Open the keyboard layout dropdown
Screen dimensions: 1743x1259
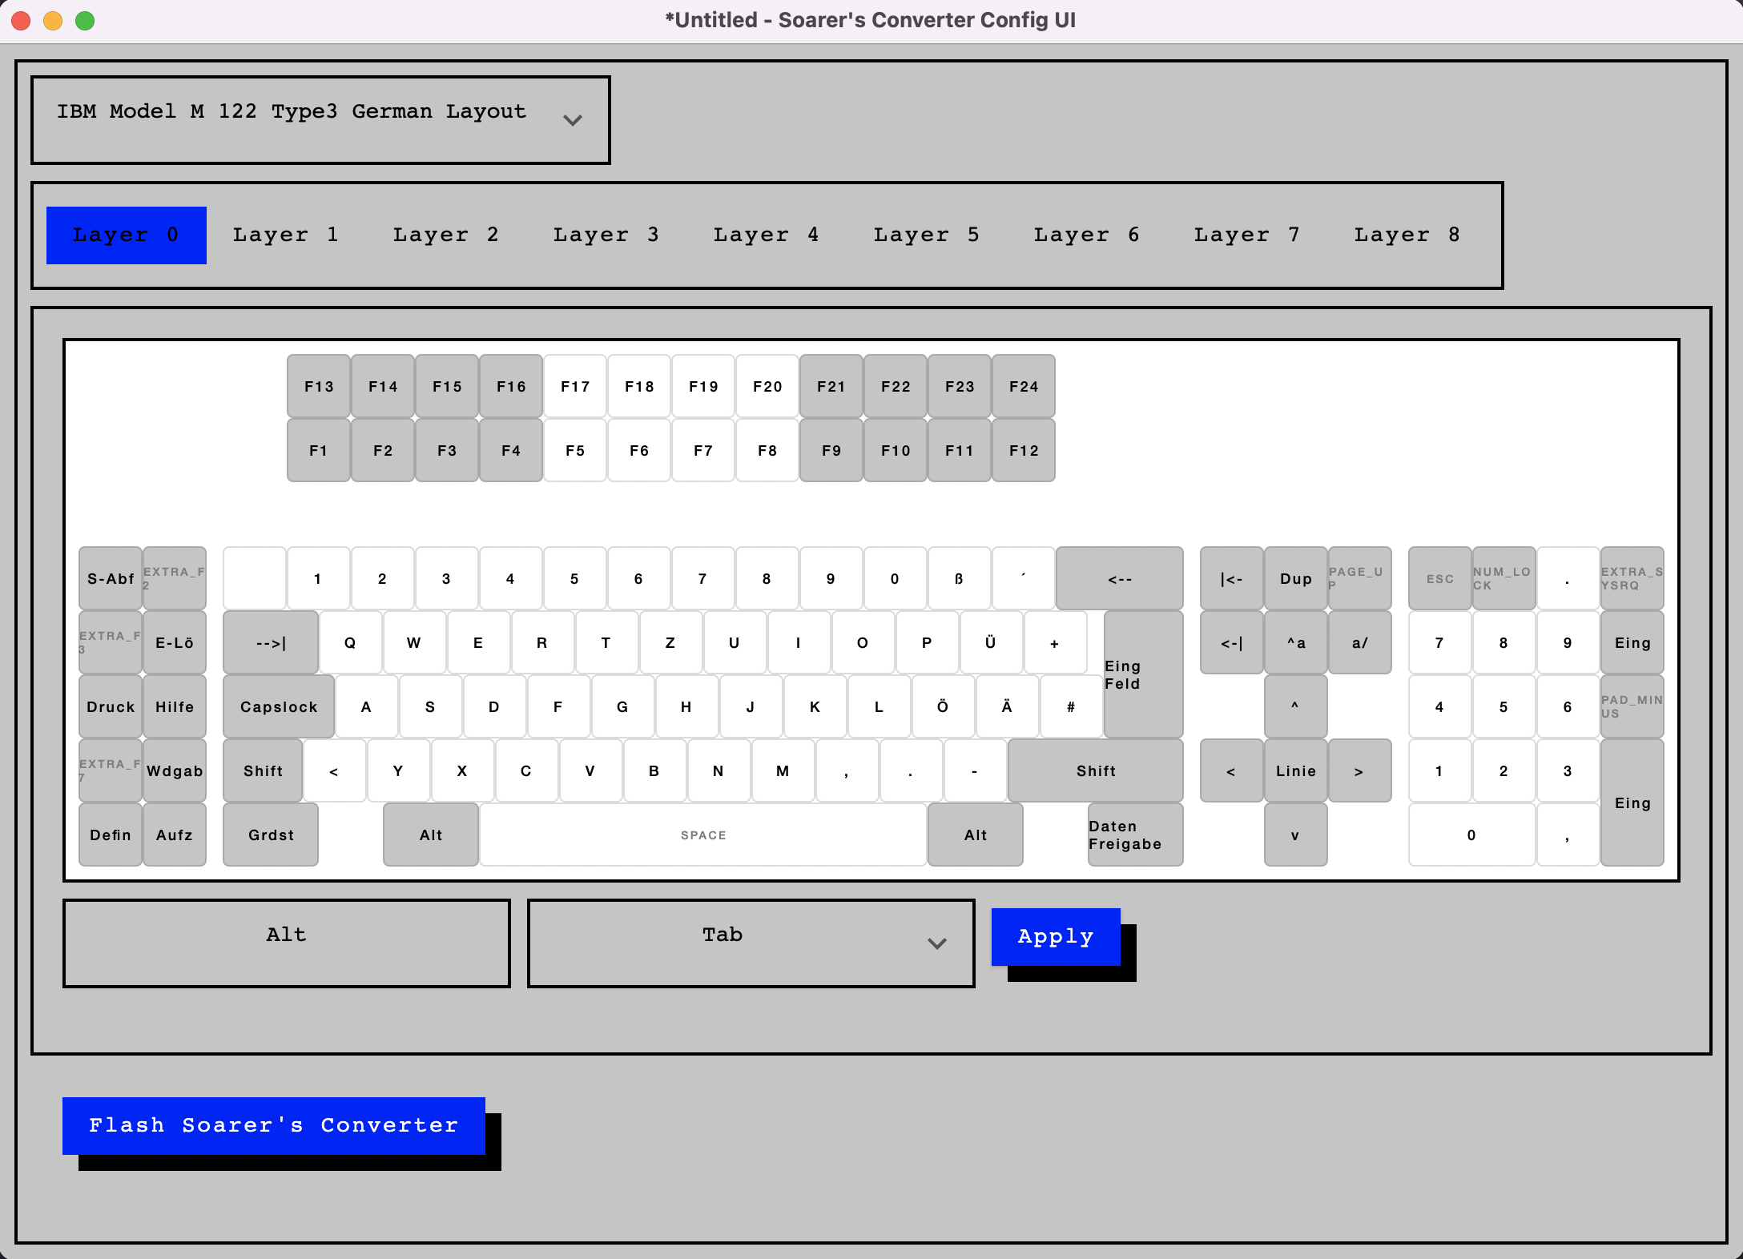tap(320, 120)
